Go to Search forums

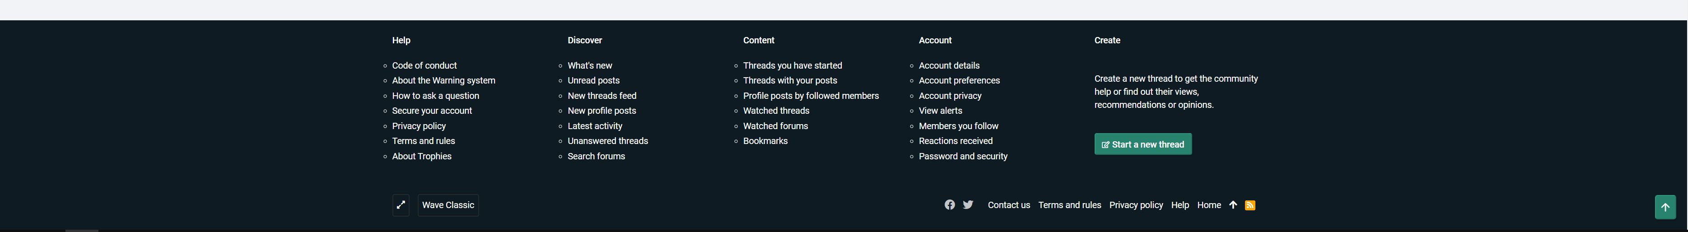click(596, 156)
